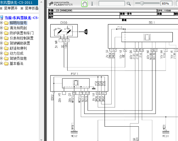Open the 驾驶员信息 category
This screenshot has width=178, height=141.
18,58
